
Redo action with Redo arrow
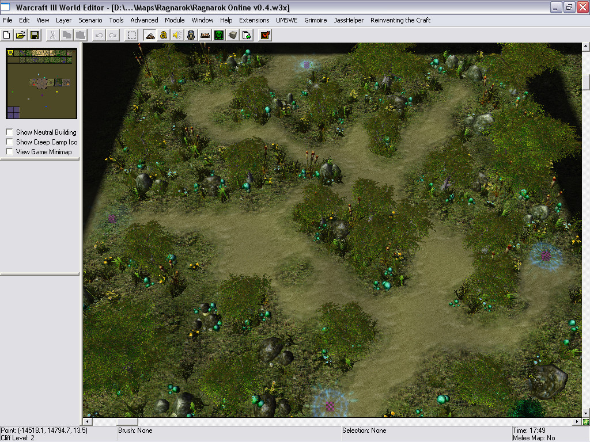click(113, 35)
